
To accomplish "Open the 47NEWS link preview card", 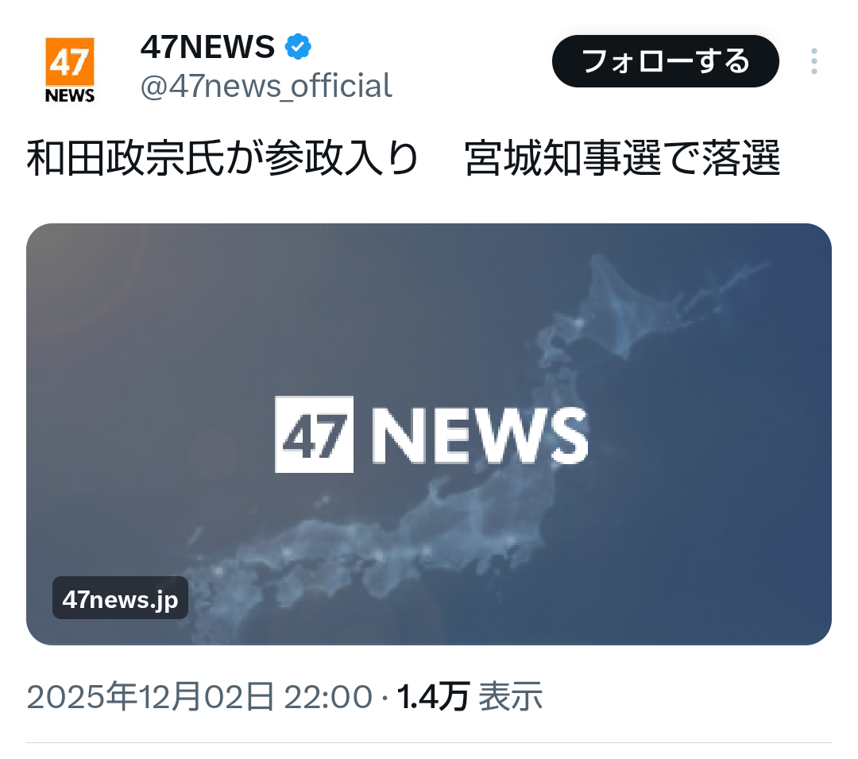I will 429,434.
